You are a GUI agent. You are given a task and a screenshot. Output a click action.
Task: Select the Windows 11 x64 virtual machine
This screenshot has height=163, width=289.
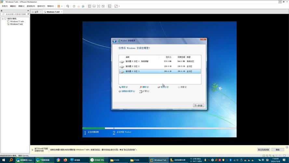pyautogui.click(x=17, y=22)
